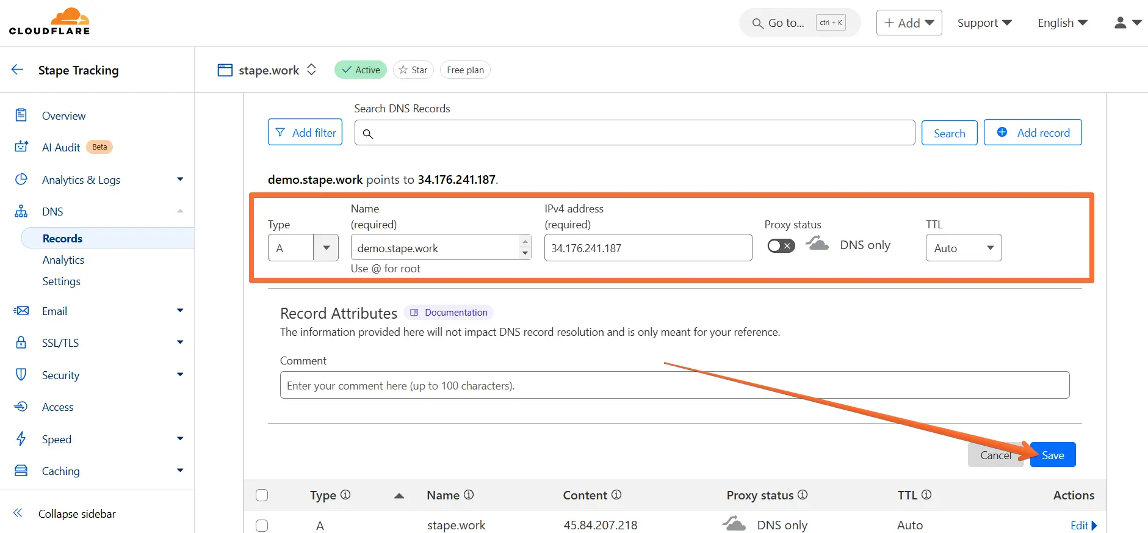Expand the Security sidebar section
Viewport: 1148px width, 533px height.
pyautogui.click(x=180, y=374)
